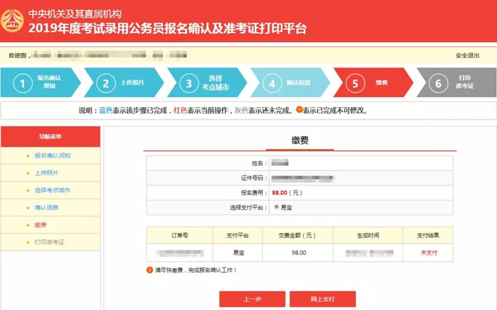Click the 生成时间 column header
Viewport: 497px width, 310px height.
(x=368, y=235)
